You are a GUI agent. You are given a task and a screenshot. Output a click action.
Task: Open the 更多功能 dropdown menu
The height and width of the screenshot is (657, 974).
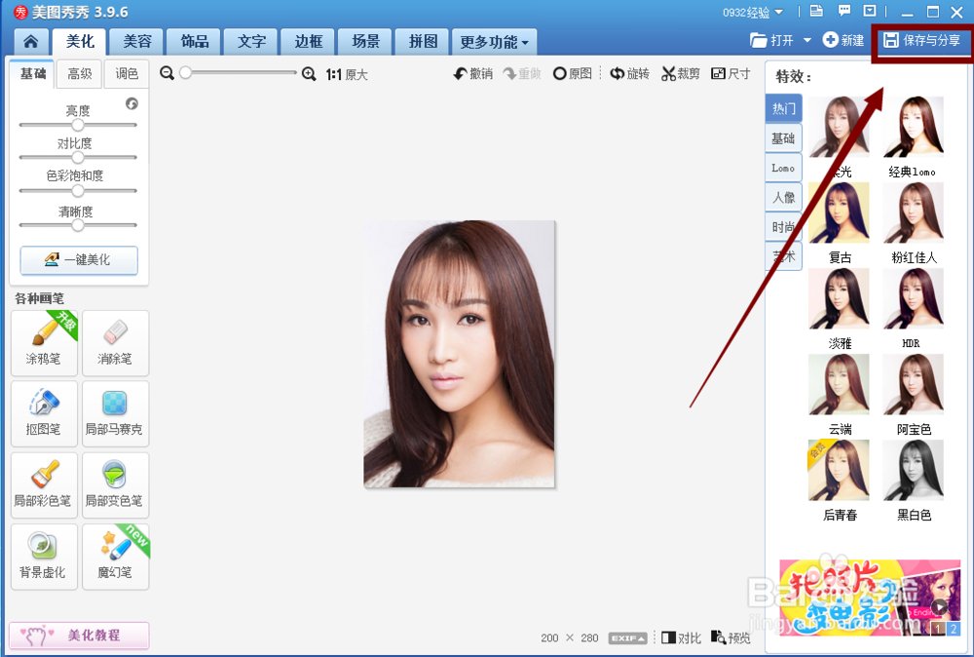point(492,42)
